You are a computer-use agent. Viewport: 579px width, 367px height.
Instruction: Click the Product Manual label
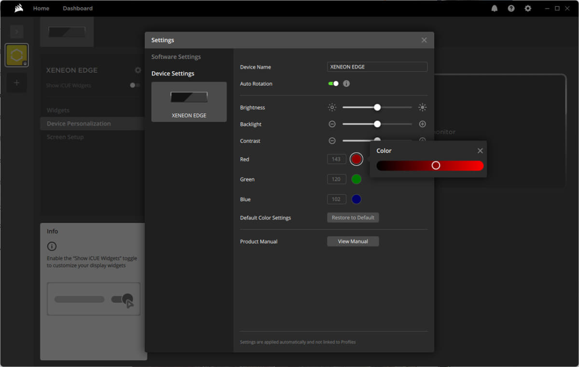coord(259,241)
